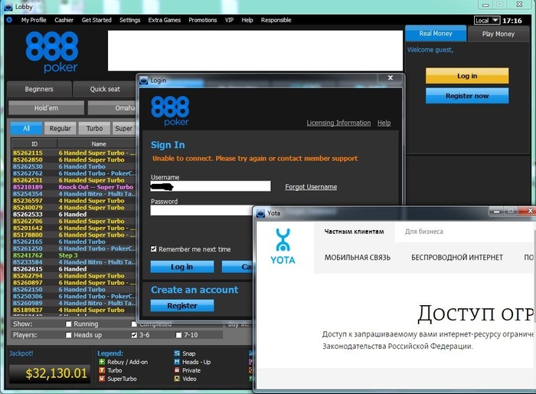Select the Super speed filter
Viewport: 536px width, 394px height.
[124, 128]
